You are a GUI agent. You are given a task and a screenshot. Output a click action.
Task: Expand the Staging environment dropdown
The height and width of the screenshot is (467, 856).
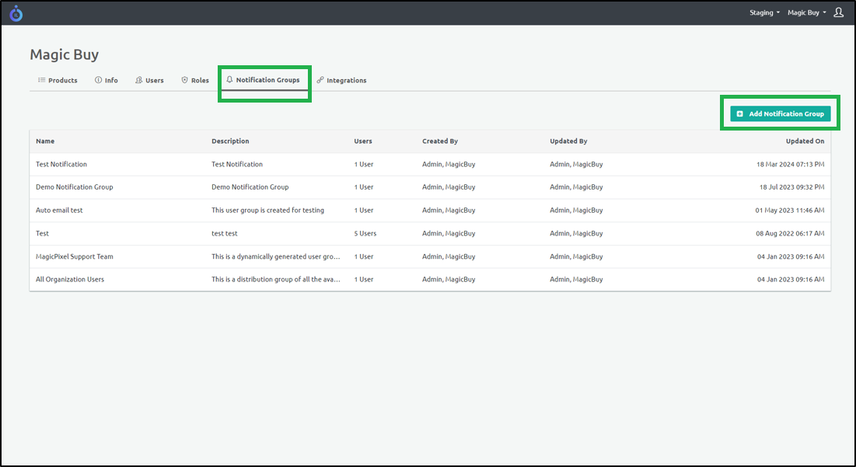[x=764, y=12]
